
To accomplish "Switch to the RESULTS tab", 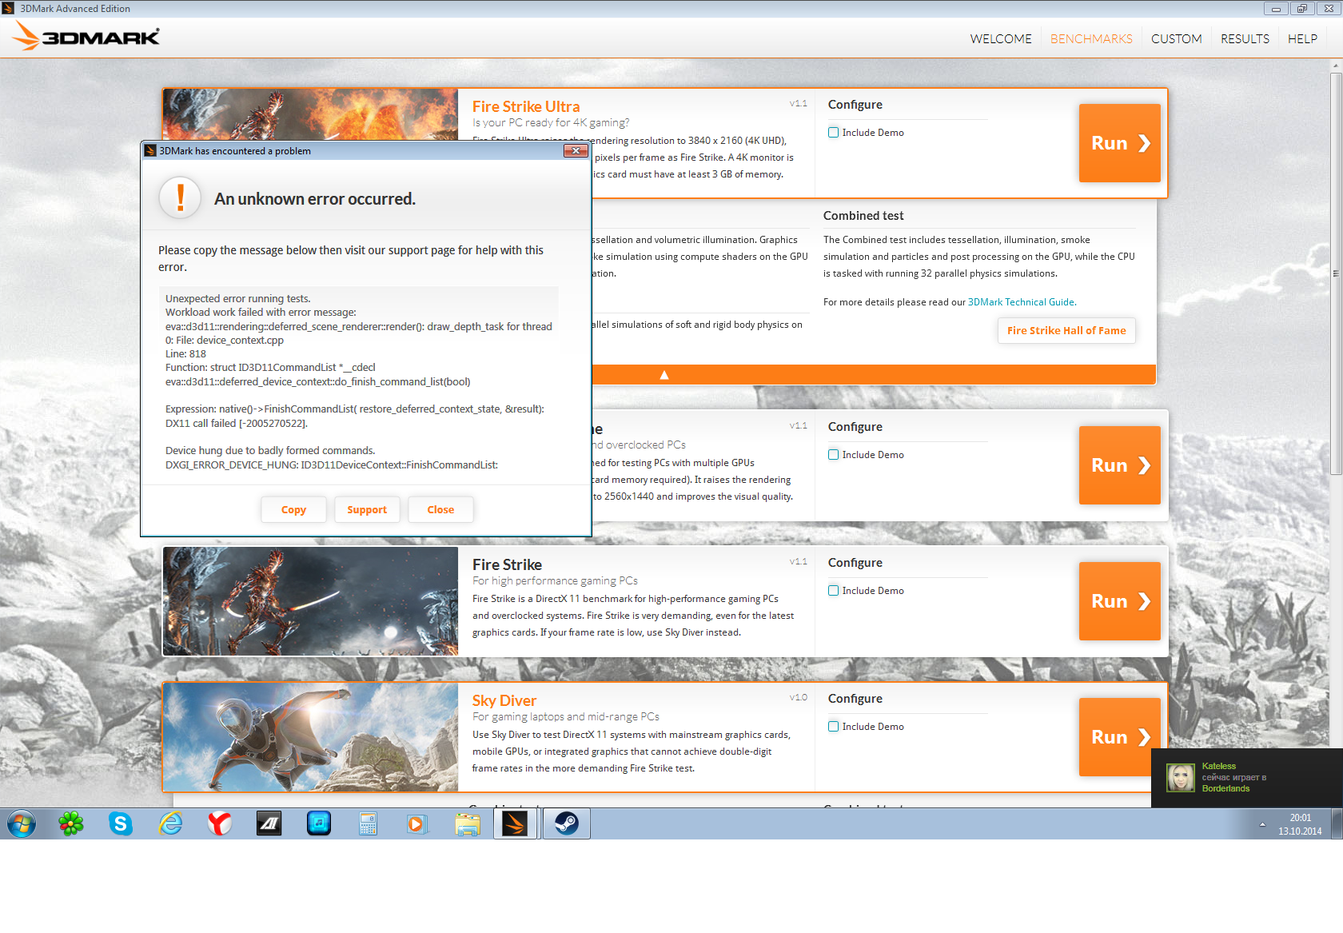I will [1245, 38].
